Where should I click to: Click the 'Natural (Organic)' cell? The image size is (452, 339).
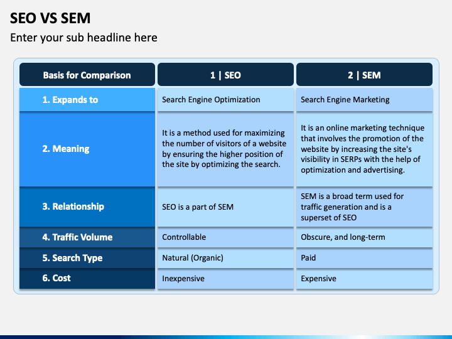coord(225,258)
